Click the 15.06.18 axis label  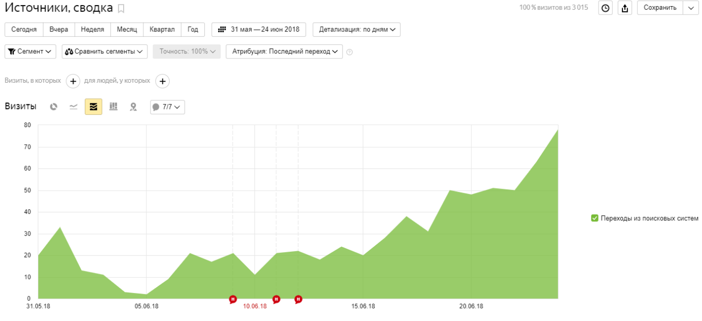click(x=363, y=307)
